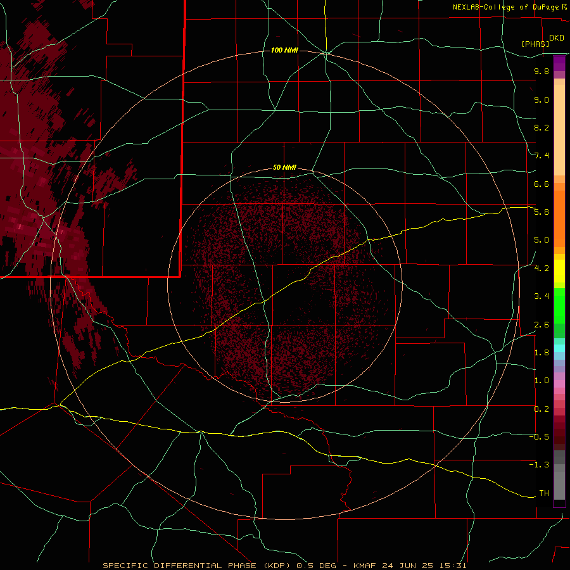The width and height of the screenshot is (570, 570).
Task: Click the -1.3 scale value
Action: coord(539,465)
